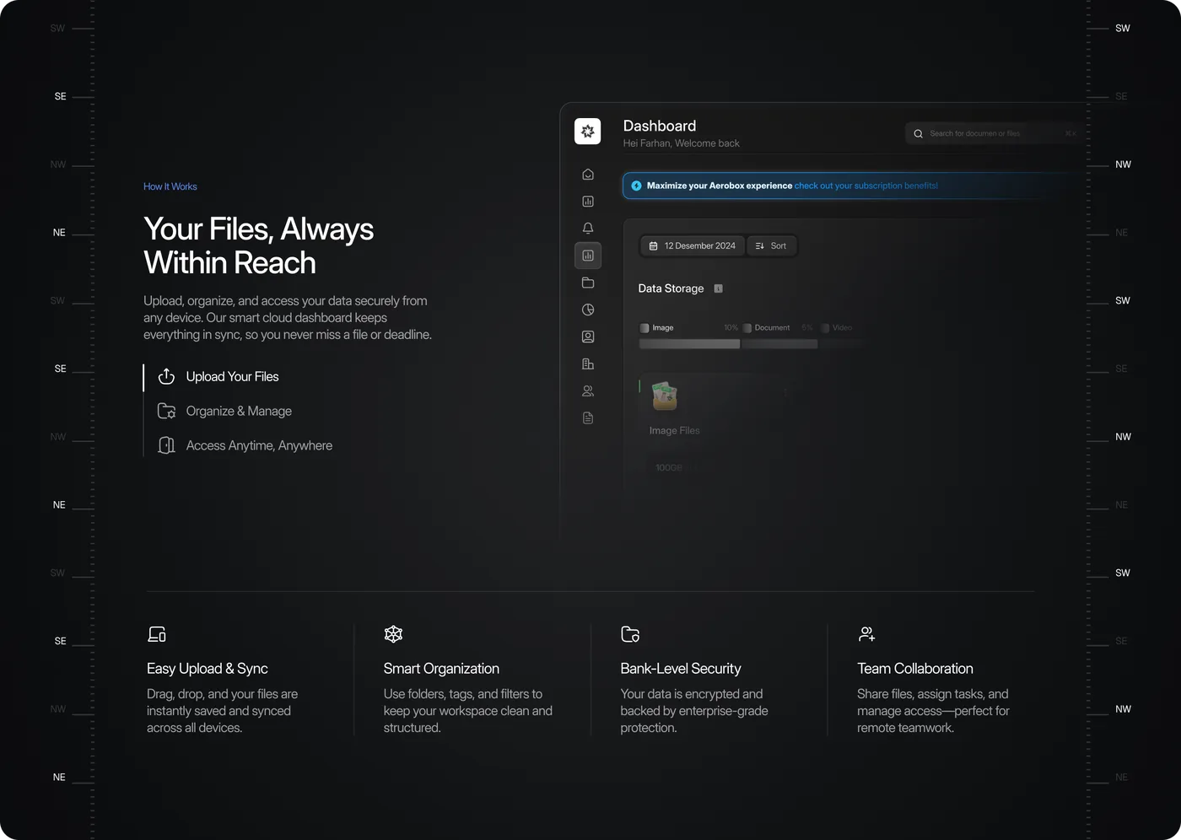Open the notifications bell in the sidebar
1181x840 pixels.
point(588,229)
